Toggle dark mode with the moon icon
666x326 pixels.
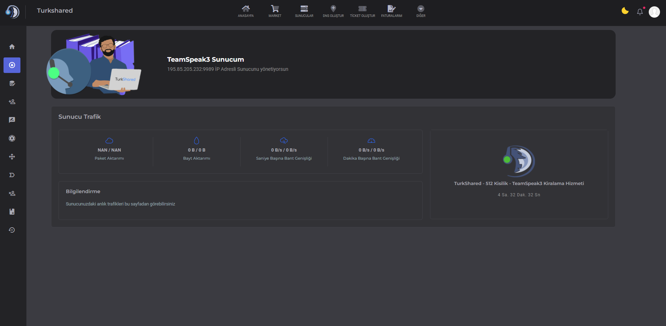pyautogui.click(x=625, y=11)
